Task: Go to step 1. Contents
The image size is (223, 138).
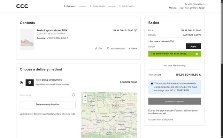Action: coord(70,6)
